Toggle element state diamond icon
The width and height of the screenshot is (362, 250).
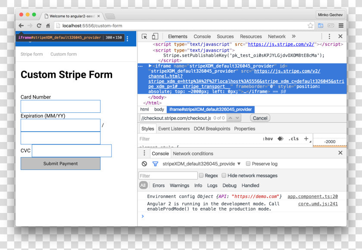point(281,139)
